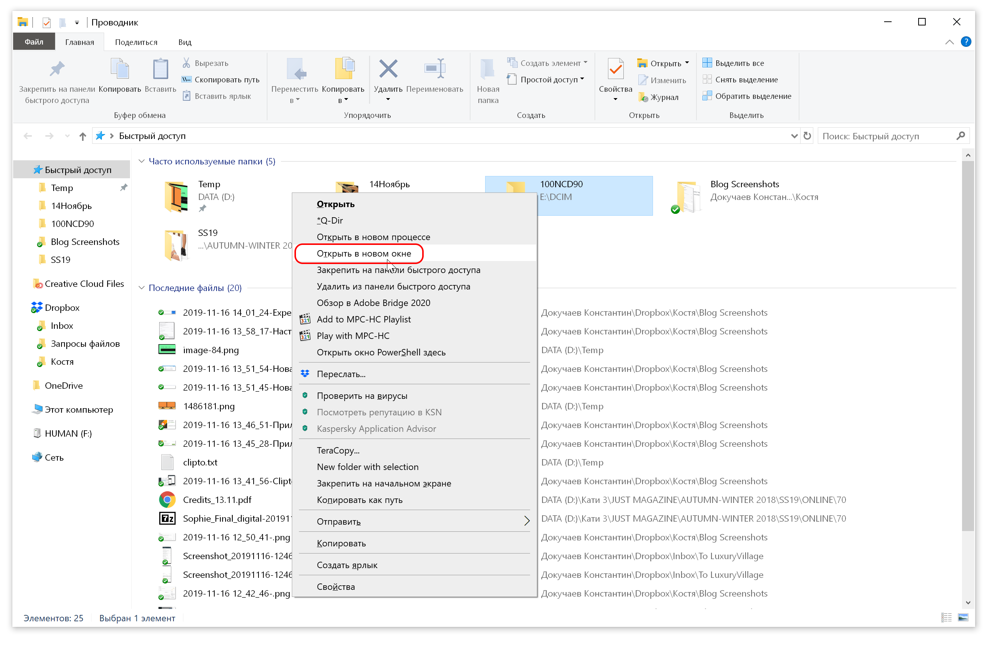Screen dimensions: 992x646
Task: Choose Открыть в новом окне menu item
Action: pyautogui.click(x=363, y=254)
